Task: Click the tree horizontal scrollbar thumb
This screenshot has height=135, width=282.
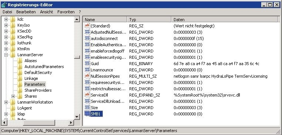Action: click(x=39, y=123)
